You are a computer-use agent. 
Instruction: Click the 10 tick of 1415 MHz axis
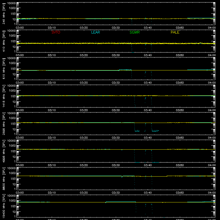coord(14,102)
